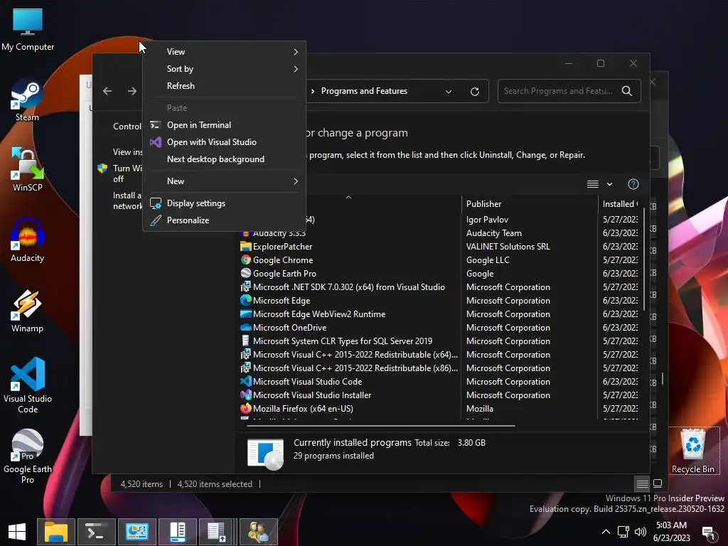Switch to large thumbnails view in Explorer status bar
Image resolution: width=728 pixels, height=546 pixels.
[658, 483]
